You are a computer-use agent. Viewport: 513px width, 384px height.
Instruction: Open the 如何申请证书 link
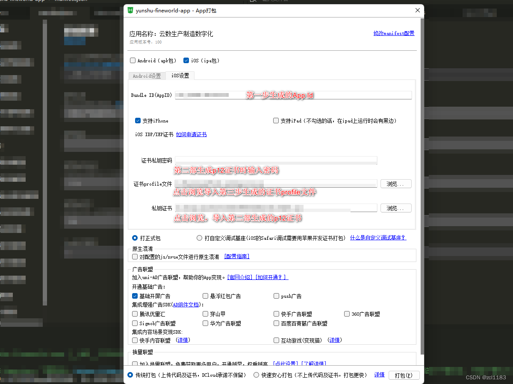(x=191, y=134)
